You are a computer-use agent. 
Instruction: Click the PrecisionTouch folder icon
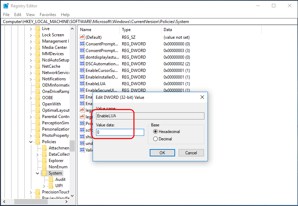38,192
